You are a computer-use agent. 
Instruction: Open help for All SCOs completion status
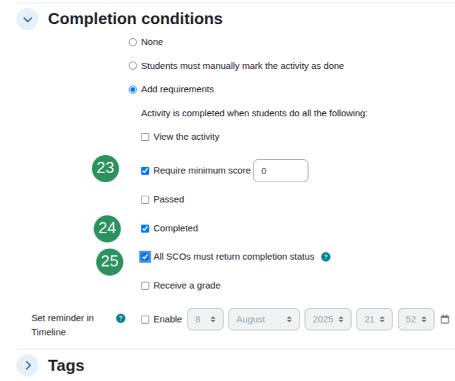[x=326, y=257]
